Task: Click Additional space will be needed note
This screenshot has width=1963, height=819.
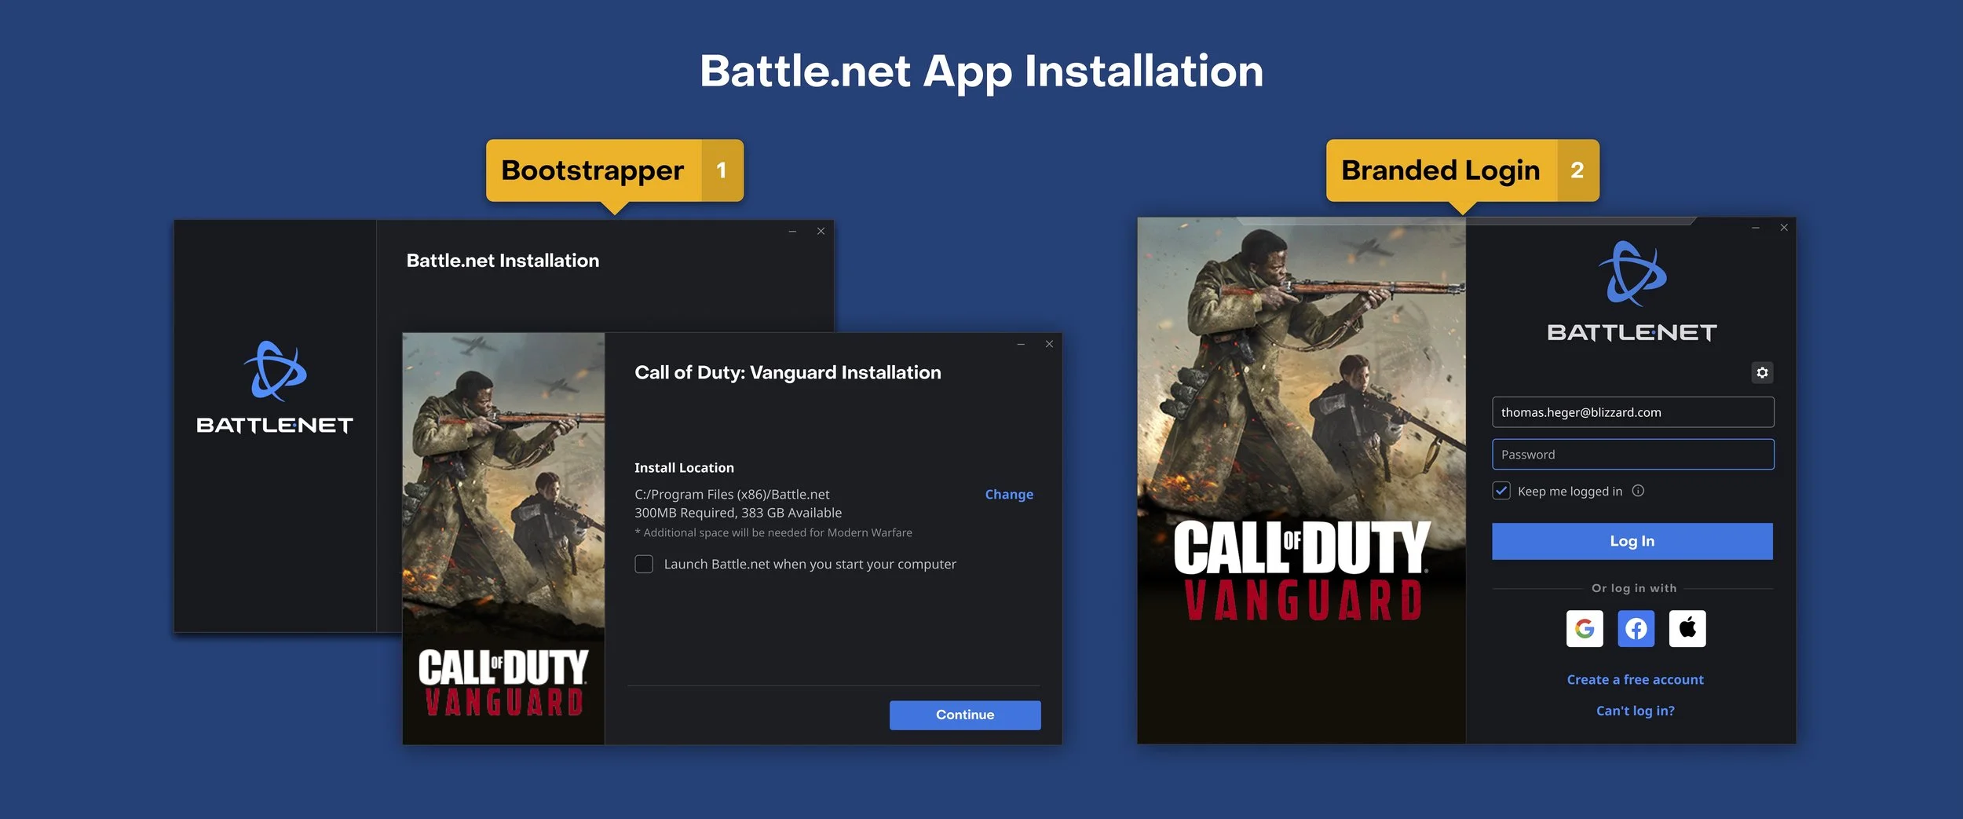Action: tap(773, 532)
